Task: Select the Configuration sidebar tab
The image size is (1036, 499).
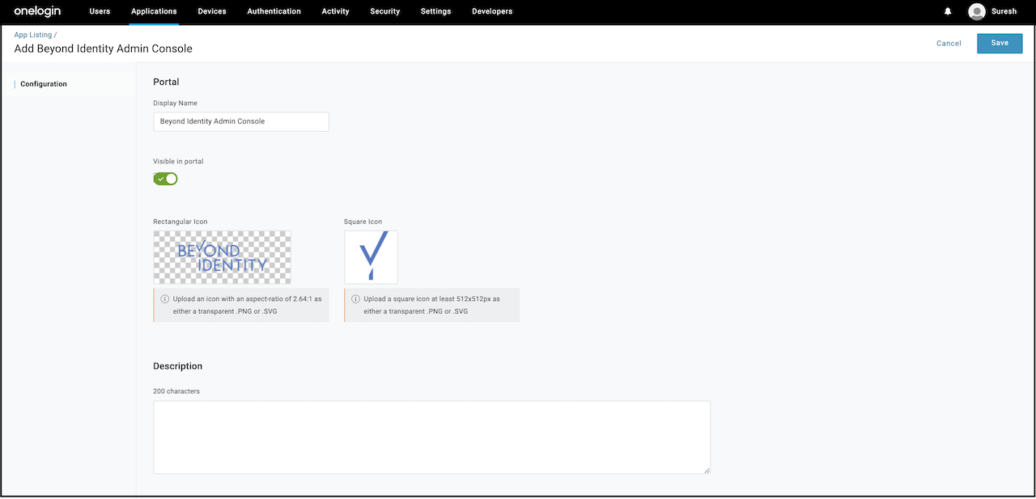Action: 44,84
